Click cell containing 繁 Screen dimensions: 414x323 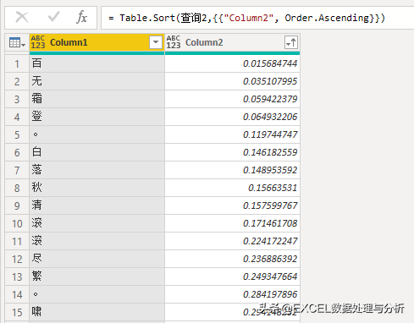pyautogui.click(x=97, y=276)
